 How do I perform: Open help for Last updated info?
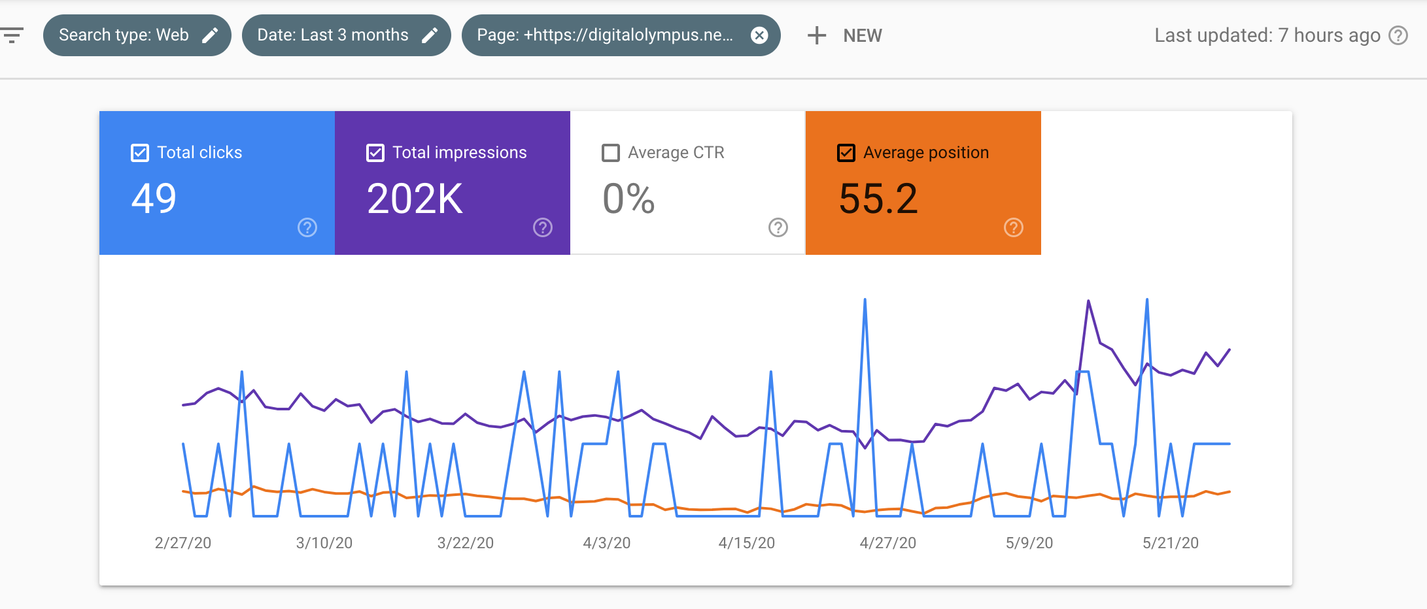(x=1398, y=35)
